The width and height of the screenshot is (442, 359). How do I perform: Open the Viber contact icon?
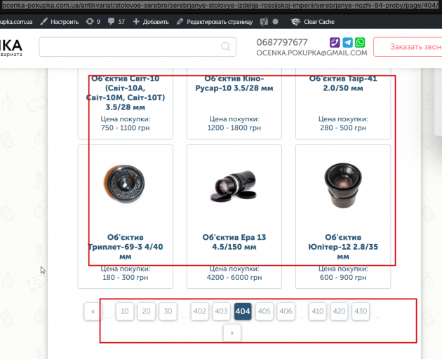335,43
